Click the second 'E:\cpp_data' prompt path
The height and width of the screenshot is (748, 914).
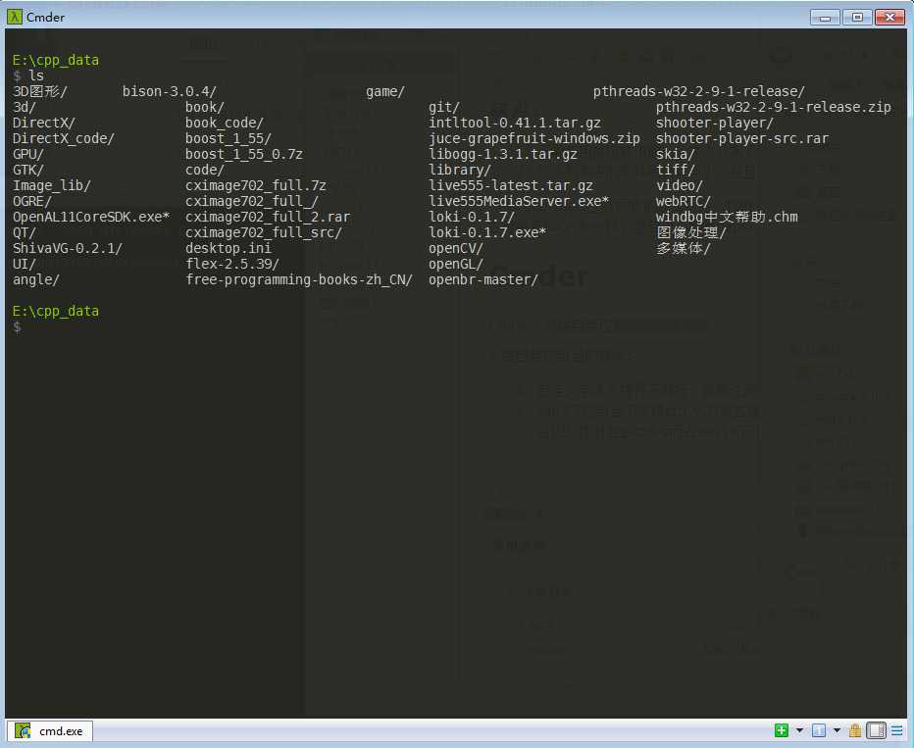tap(55, 311)
